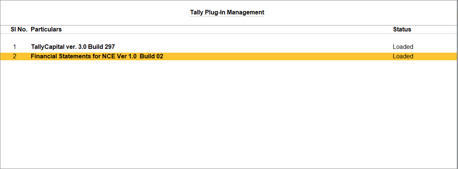Image resolution: width=458 pixels, height=169 pixels.
Task: Click empty area below the plug-in list
Action: [x=229, y=114]
